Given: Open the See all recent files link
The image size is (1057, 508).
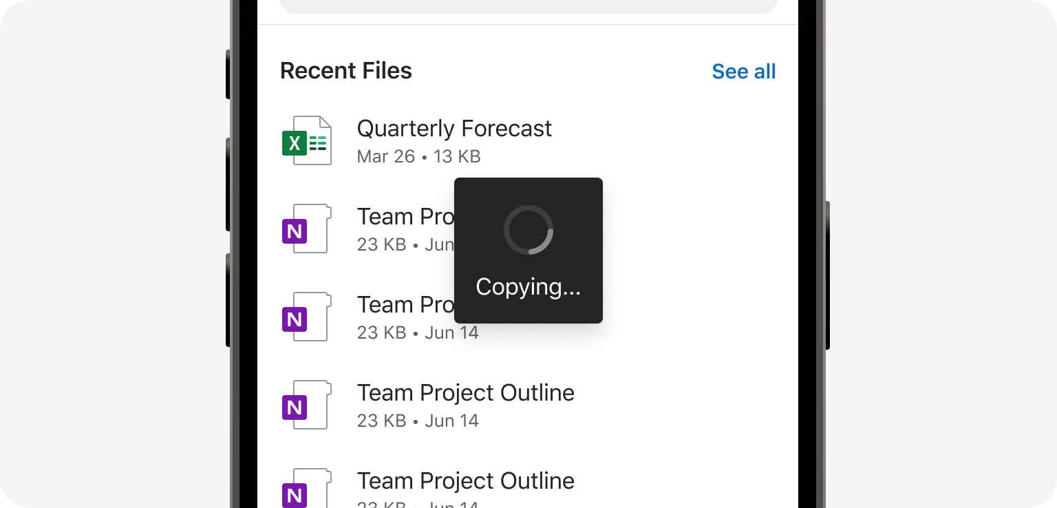Looking at the screenshot, I should click(x=743, y=71).
